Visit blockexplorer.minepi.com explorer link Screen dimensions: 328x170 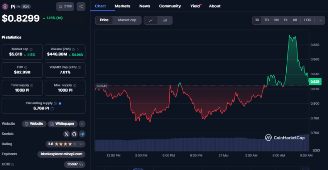coord(62,154)
